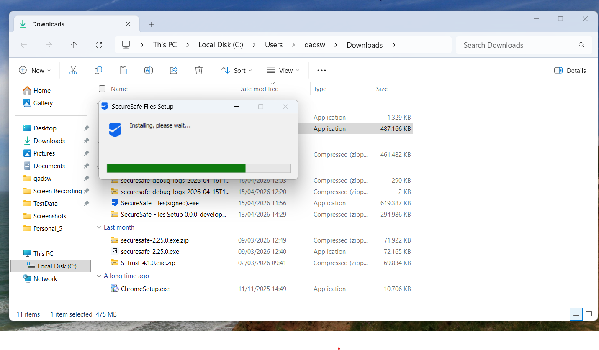Toggle the Details pane button
The image size is (599, 350).
570,70
